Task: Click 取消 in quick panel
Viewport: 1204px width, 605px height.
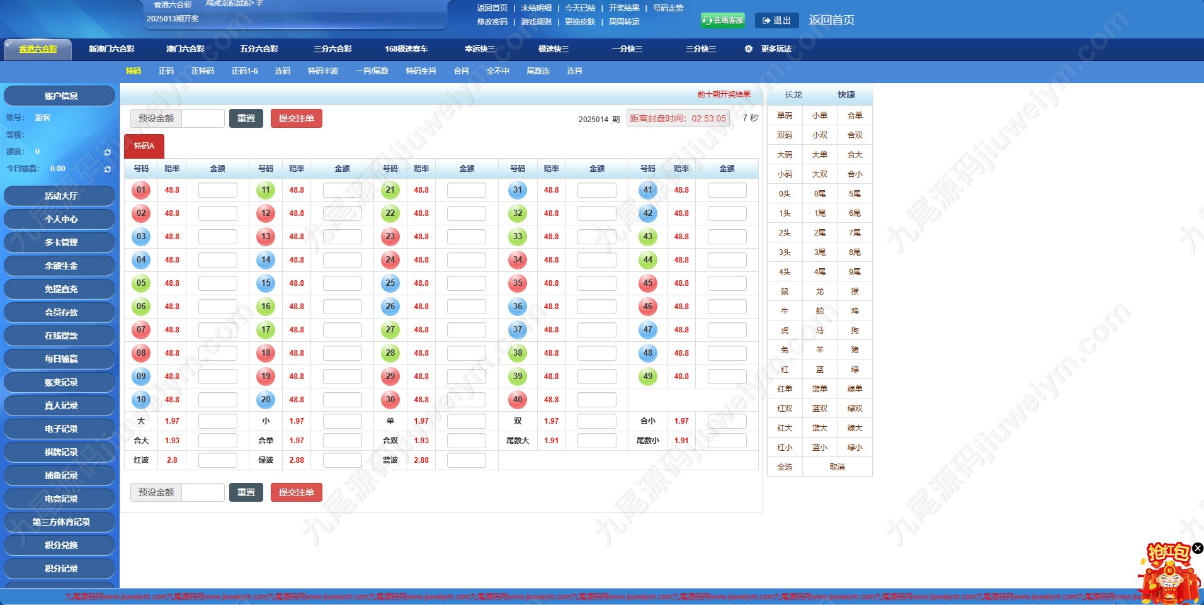Action: (x=838, y=467)
